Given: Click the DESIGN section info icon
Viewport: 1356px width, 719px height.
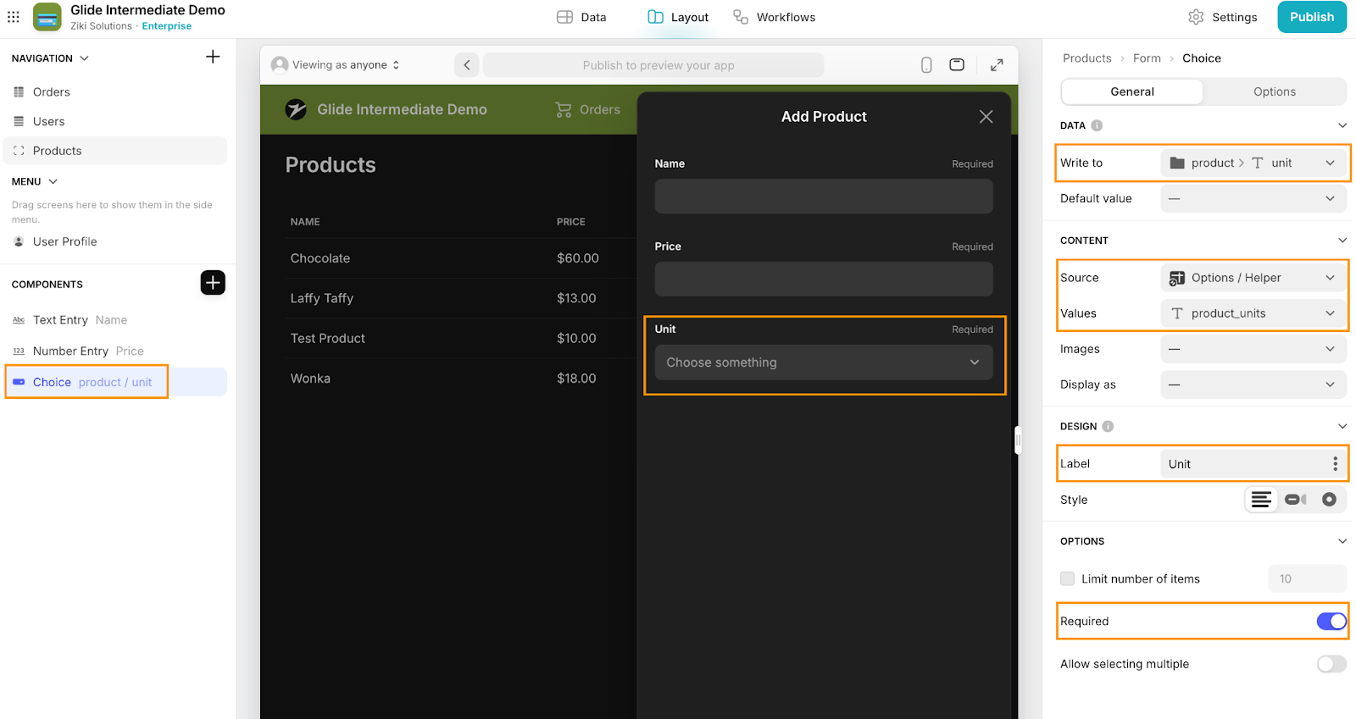Looking at the screenshot, I should (x=1108, y=427).
